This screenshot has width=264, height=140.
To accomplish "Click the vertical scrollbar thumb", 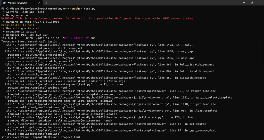I will click(x=263, y=53).
